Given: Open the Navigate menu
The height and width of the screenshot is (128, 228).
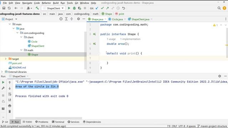Looking at the screenshot, I should [27, 3].
